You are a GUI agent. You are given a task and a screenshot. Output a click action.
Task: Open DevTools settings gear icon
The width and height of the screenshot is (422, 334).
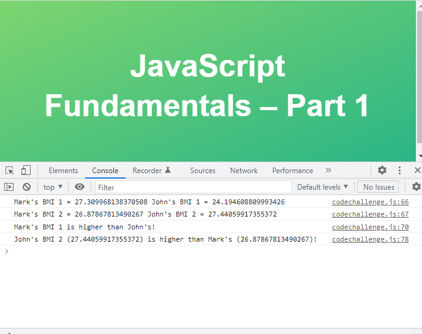click(x=382, y=170)
